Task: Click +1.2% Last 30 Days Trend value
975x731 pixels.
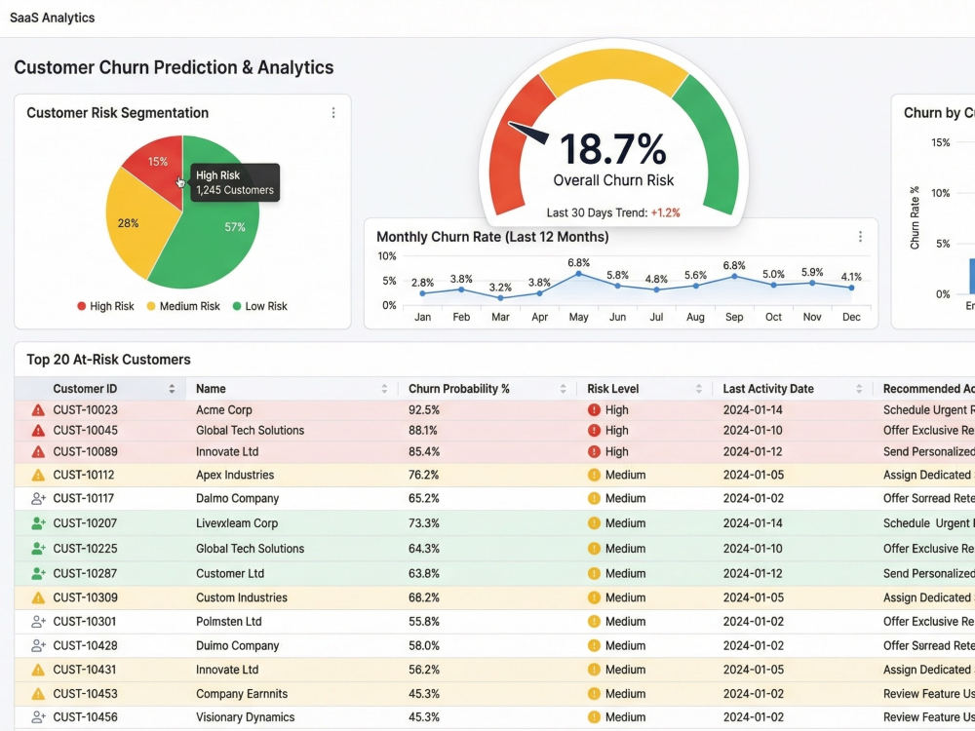Action: pos(665,213)
